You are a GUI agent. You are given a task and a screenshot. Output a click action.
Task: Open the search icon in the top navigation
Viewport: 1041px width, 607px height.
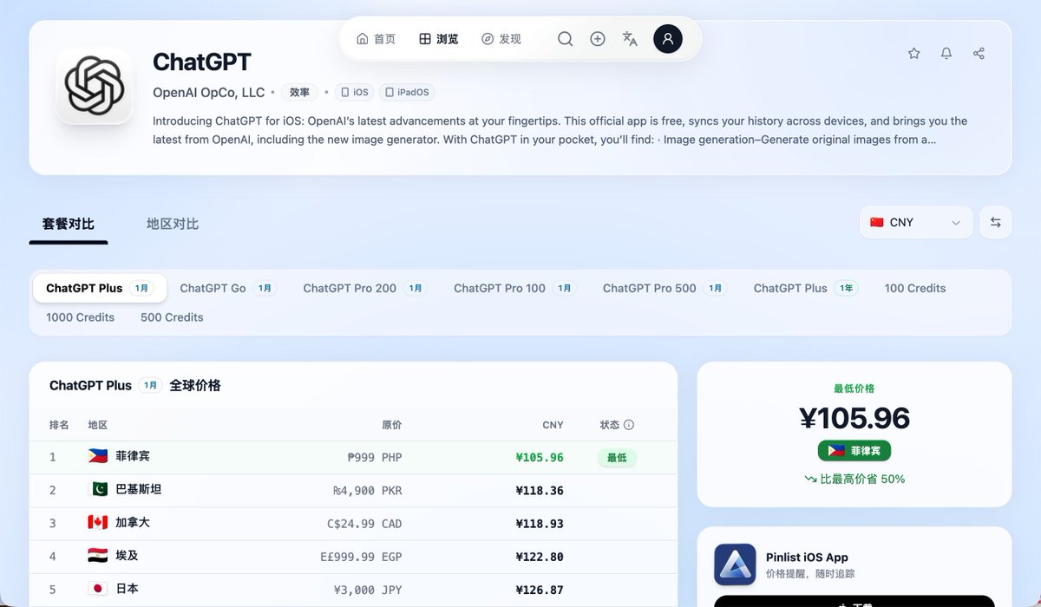(x=565, y=39)
